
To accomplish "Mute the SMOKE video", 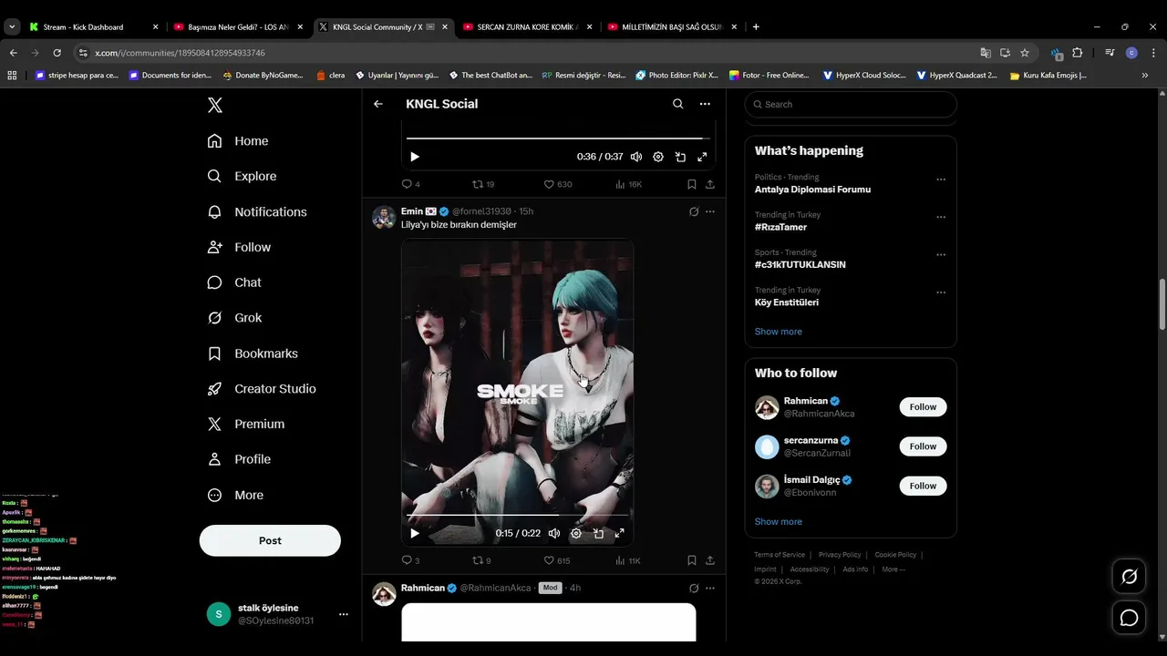I will point(554,533).
